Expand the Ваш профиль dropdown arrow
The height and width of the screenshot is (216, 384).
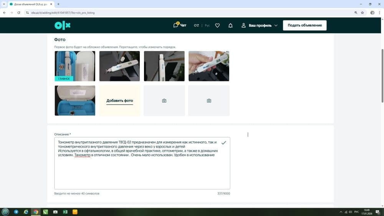(x=276, y=25)
